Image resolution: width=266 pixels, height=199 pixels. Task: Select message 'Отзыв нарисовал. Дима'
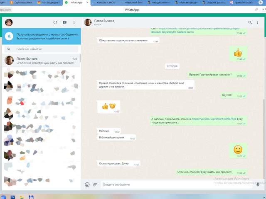[x=118, y=164]
